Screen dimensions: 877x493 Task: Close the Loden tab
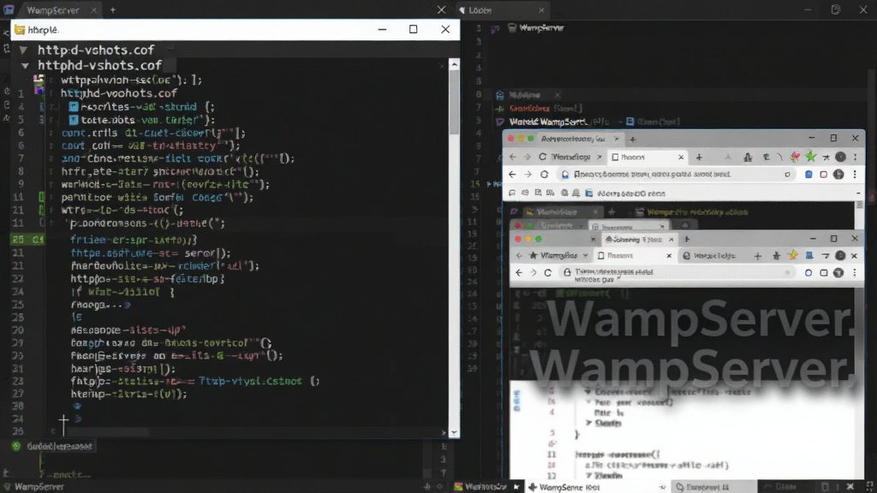541,10
